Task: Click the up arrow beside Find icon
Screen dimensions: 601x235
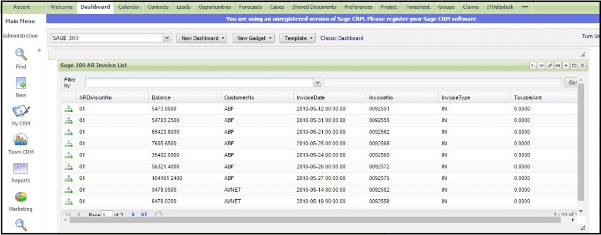Action: click(39, 50)
